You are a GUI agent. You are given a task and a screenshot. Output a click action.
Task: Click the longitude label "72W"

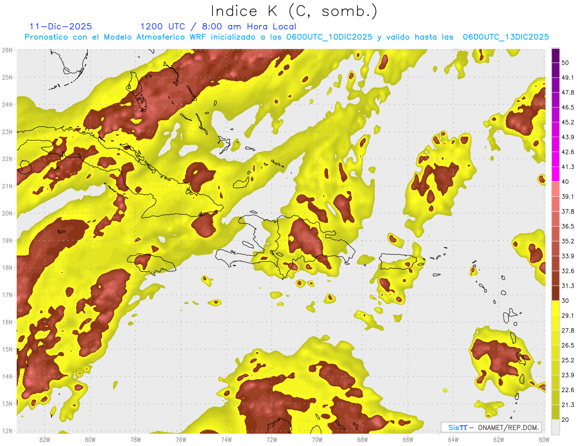click(272, 440)
